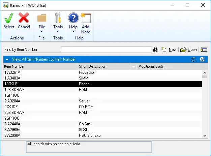Click the green Select checkmark icon
Screen dimensions: 211x156
9,18
